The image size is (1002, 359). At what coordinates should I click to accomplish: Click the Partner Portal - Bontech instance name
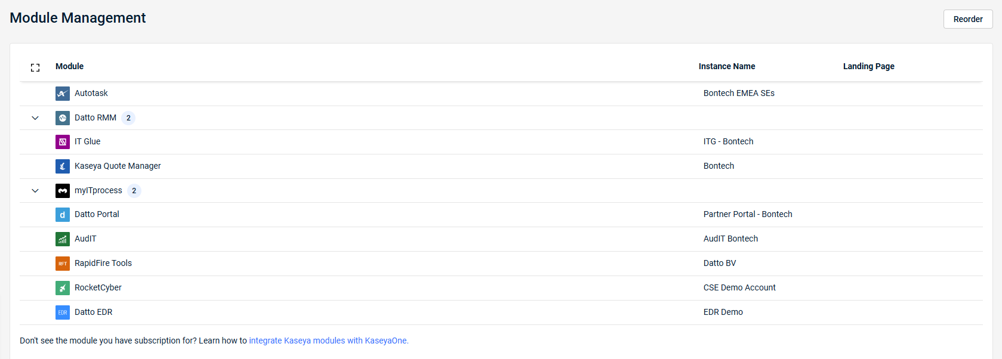coord(748,214)
